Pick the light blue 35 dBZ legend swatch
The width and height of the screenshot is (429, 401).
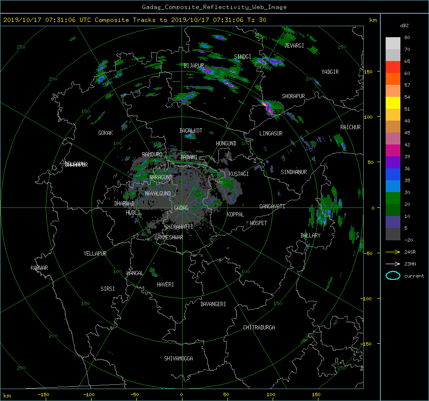[x=393, y=186]
